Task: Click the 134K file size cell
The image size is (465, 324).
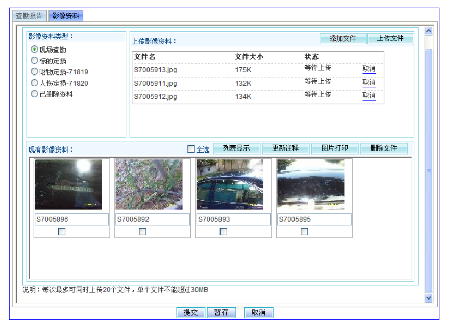Action: (x=243, y=96)
